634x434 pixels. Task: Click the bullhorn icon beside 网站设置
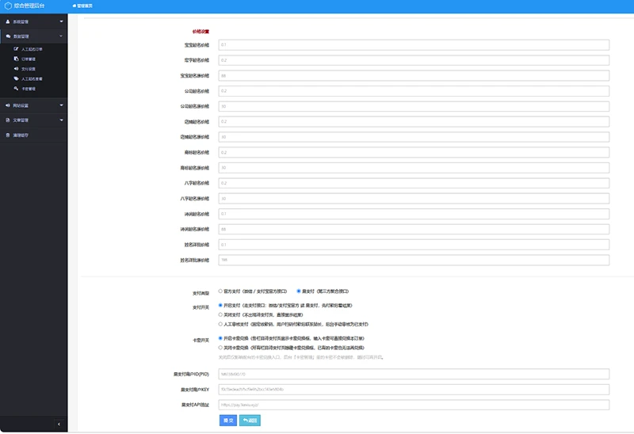(x=8, y=105)
